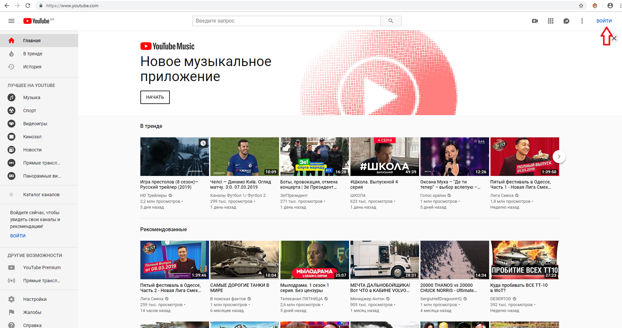622x328 pixels.
Task: Click the YouTube Premium play icon
Action: tap(11, 268)
